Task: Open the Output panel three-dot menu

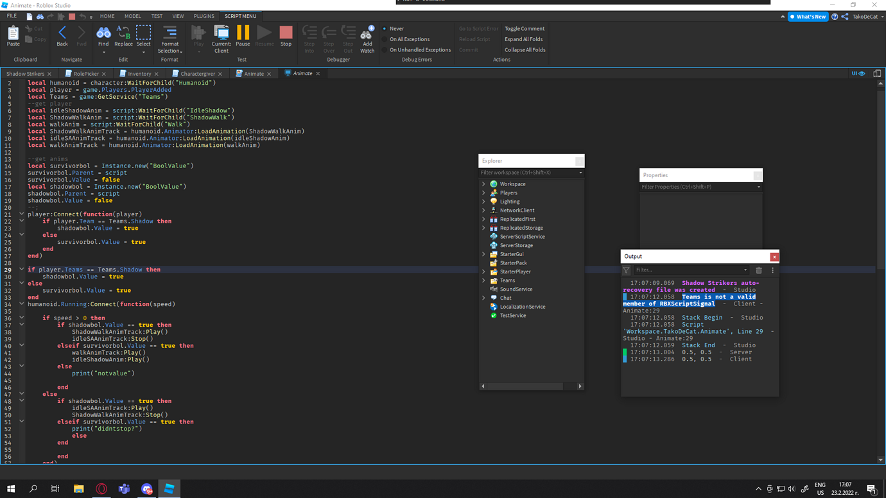Action: click(772, 270)
